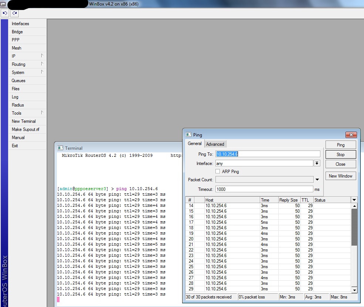Click the Undo arrow icon in toolbar
Image resolution: width=364 pixels, height=307 pixels.
coord(5,13)
